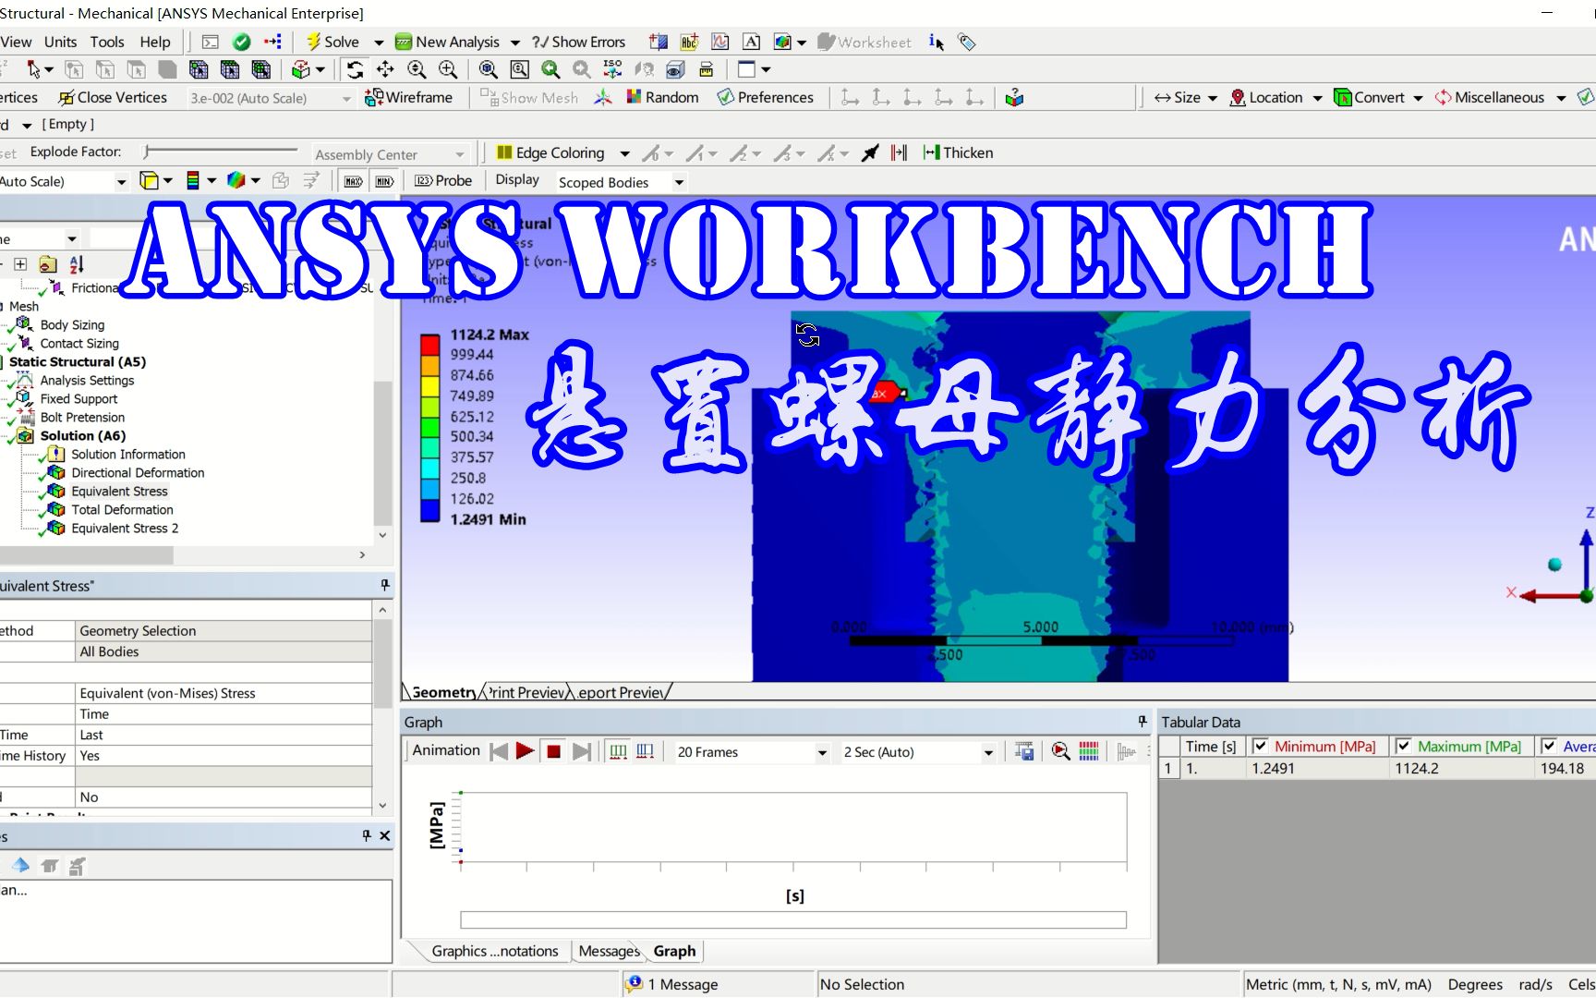Screen dimensions: 1596x998
Task: Click Show Errors in the toolbar
Action: pos(579,42)
